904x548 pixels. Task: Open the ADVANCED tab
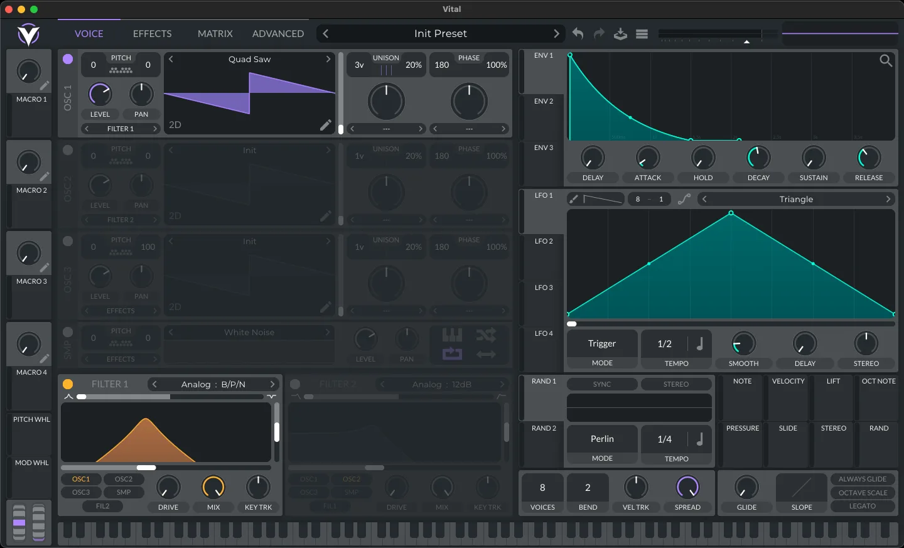[x=278, y=34]
